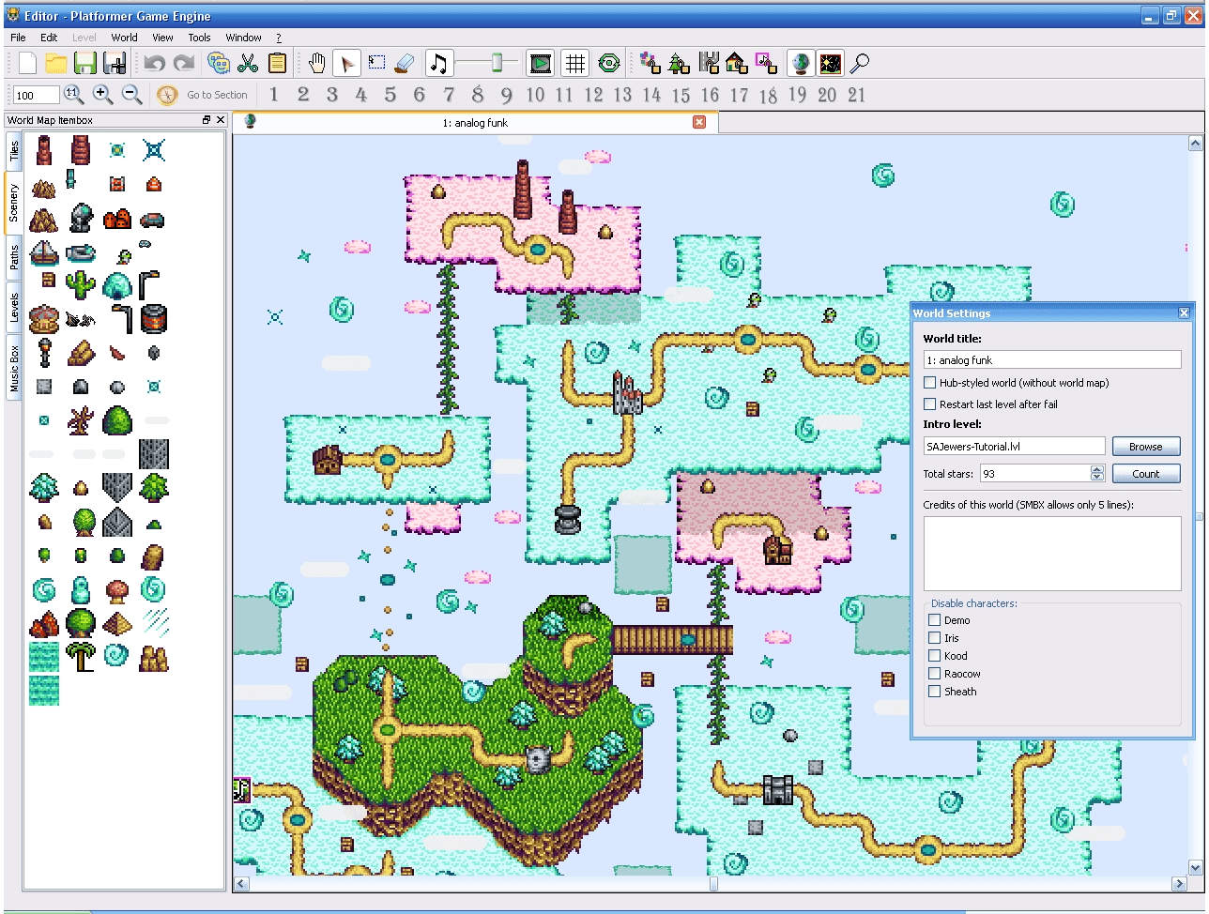Image resolution: width=1209 pixels, height=914 pixels.
Task: Toggle the grid overlay
Action: pos(574,63)
